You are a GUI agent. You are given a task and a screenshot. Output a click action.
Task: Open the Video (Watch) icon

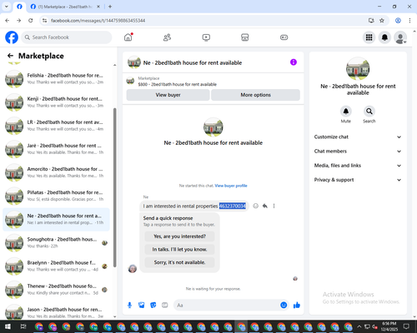point(206,37)
